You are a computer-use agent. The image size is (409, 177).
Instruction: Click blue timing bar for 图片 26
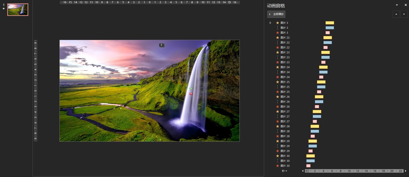[x=319, y=102]
